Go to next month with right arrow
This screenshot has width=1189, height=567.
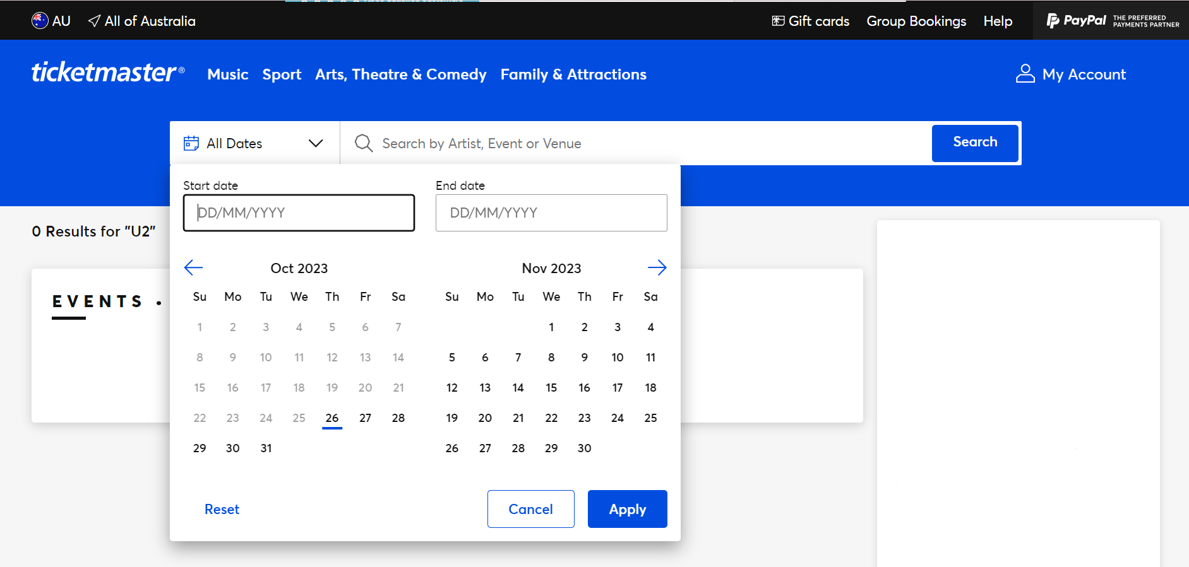[x=657, y=267]
